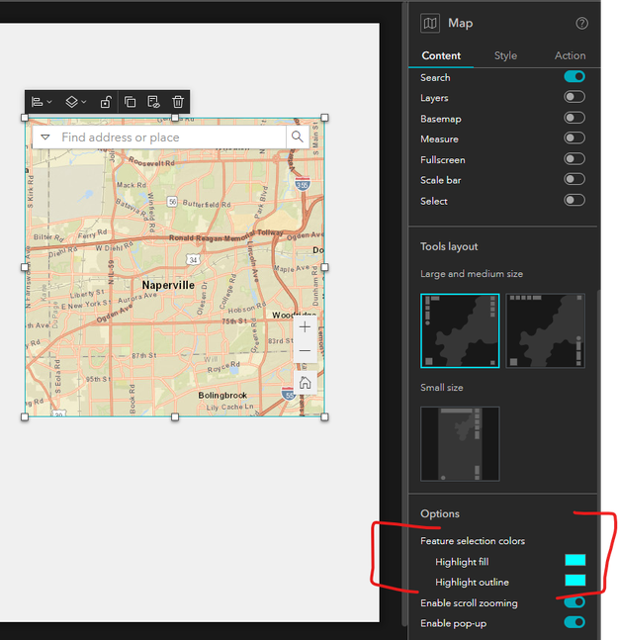Open the align options in widget toolbar
The height and width of the screenshot is (640, 618).
tap(42, 102)
